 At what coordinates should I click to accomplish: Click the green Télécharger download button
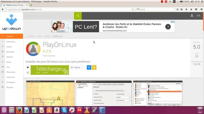[x=50, y=70]
